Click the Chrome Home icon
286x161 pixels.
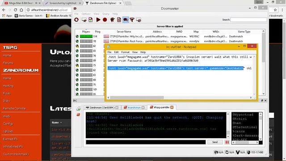coord(21,10)
